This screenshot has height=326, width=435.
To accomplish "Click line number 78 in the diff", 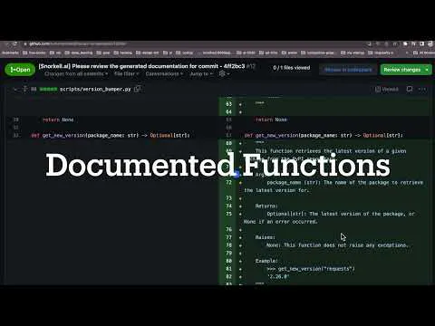I will [x=228, y=245].
